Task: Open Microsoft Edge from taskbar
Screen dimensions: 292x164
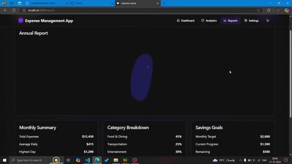Action: click(97, 160)
